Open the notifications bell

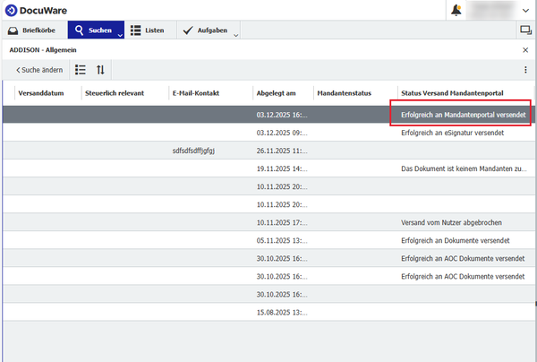456,10
